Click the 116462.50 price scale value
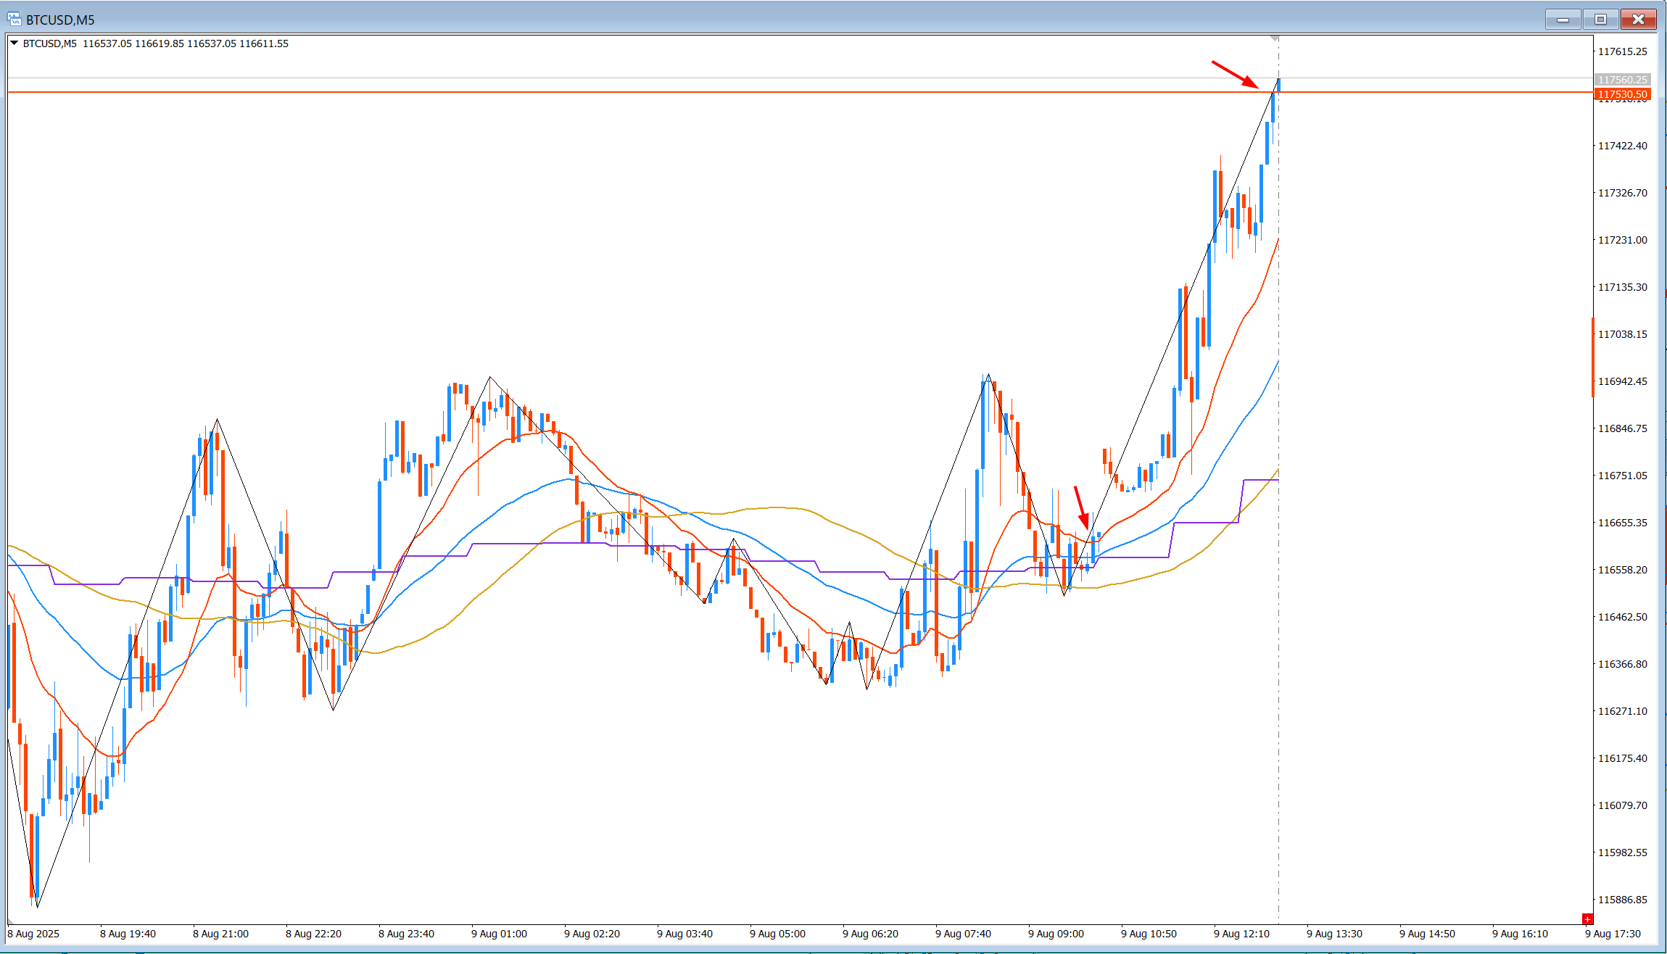1667x954 pixels. pos(1623,617)
